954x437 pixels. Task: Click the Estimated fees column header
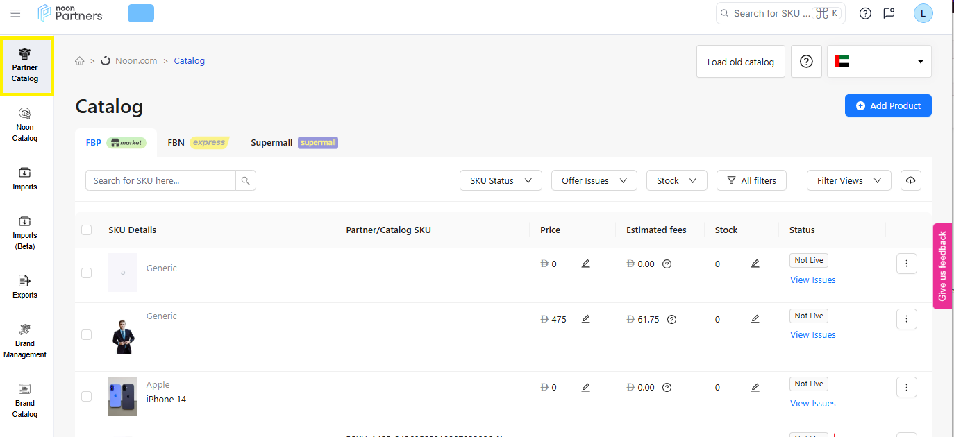656,230
